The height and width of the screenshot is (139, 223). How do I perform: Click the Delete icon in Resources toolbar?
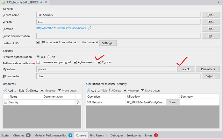[28, 90]
